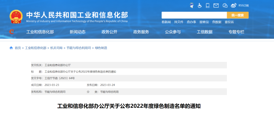
Task: Click the envelope mail icon
Action: pos(216,6)
